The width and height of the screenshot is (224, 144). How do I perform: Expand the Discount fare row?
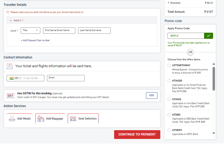(169, 3)
